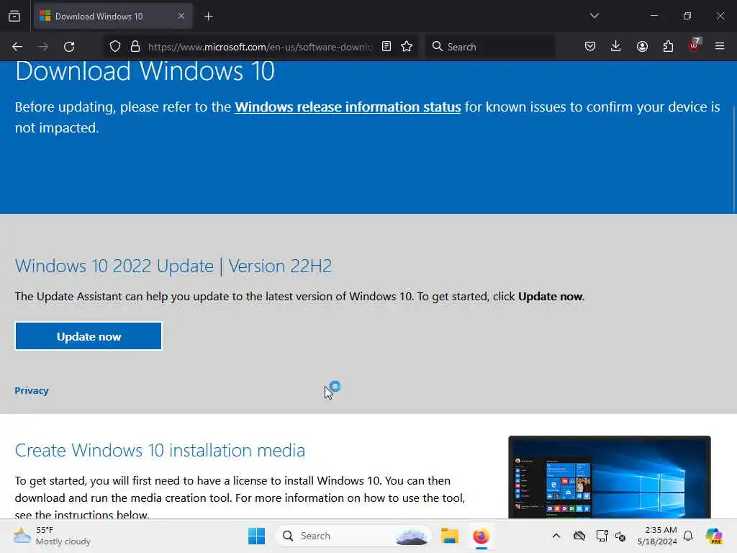Open tracking protection shield icon
The width and height of the screenshot is (737, 553).
click(x=115, y=47)
